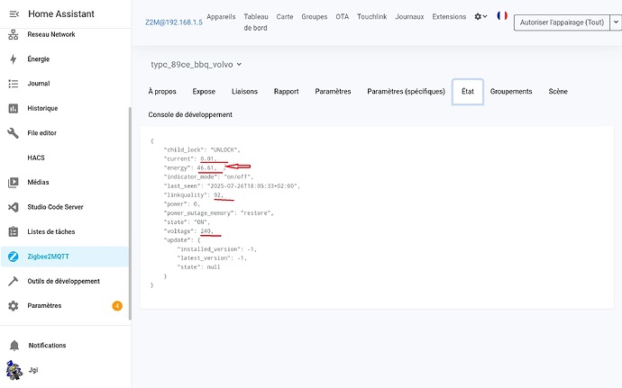Click the Listes de tâches clipboard icon
The height and width of the screenshot is (388, 622).
coord(14,231)
